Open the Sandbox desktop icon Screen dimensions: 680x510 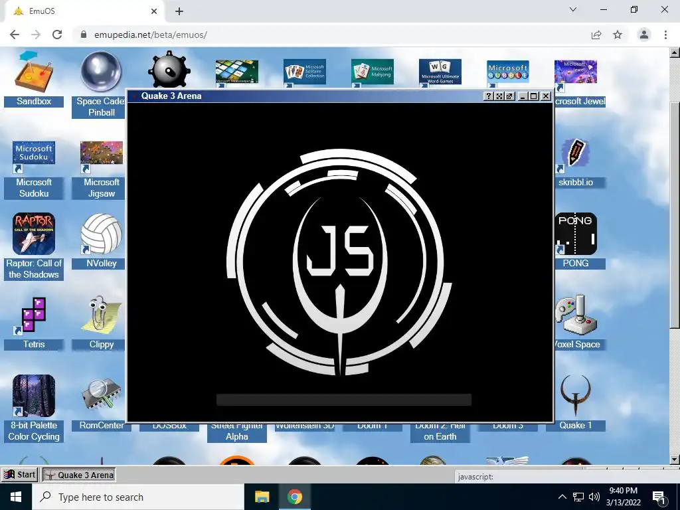[34, 72]
